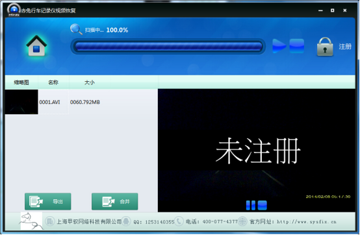
Task: Click the padlock registration icon
Action: point(325,47)
